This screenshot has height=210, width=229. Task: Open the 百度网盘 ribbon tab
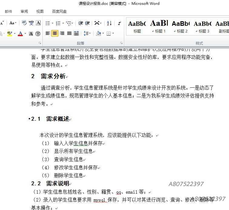pos(59,12)
